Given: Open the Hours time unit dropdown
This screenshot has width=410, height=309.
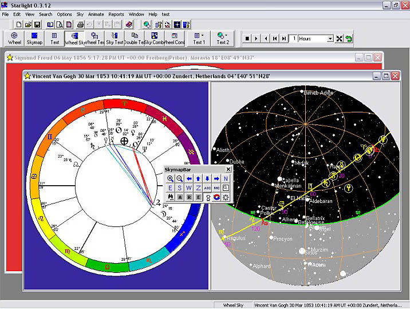Looking at the screenshot, I should (x=330, y=39).
